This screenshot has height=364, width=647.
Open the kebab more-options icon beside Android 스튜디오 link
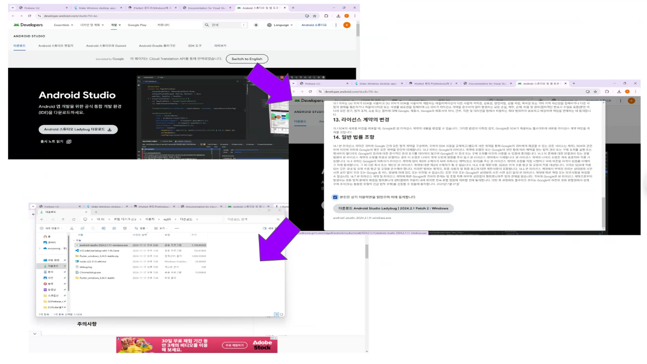point(336,25)
